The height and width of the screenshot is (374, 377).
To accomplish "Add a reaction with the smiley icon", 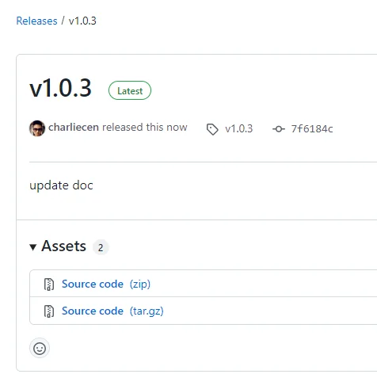I will (x=40, y=348).
